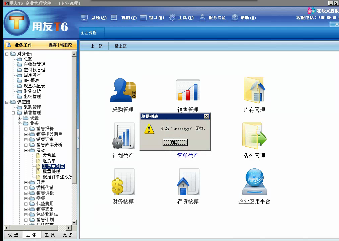The height and width of the screenshot is (241, 339).
Task: Click the 发货单 document icon in tree
Action: click(x=38, y=156)
